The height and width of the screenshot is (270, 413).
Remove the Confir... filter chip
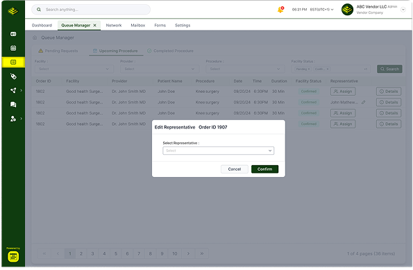(328, 69)
